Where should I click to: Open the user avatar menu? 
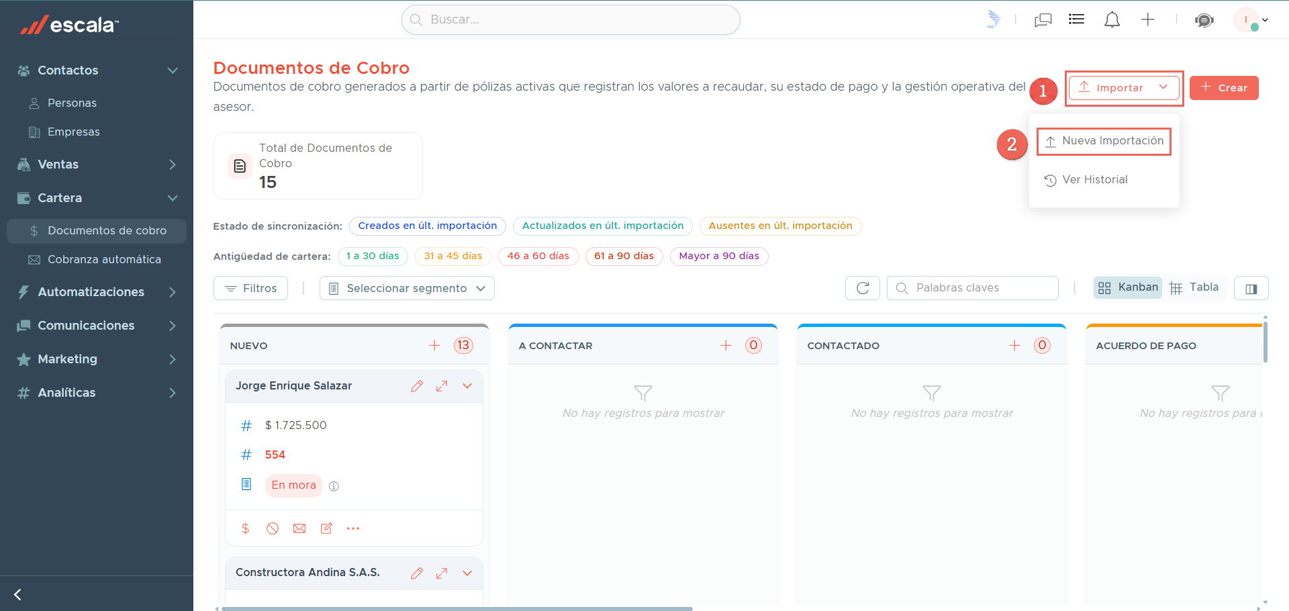(1251, 19)
